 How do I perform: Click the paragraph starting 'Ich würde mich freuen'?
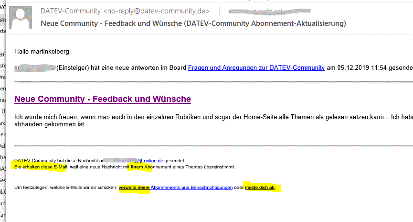tap(191, 116)
